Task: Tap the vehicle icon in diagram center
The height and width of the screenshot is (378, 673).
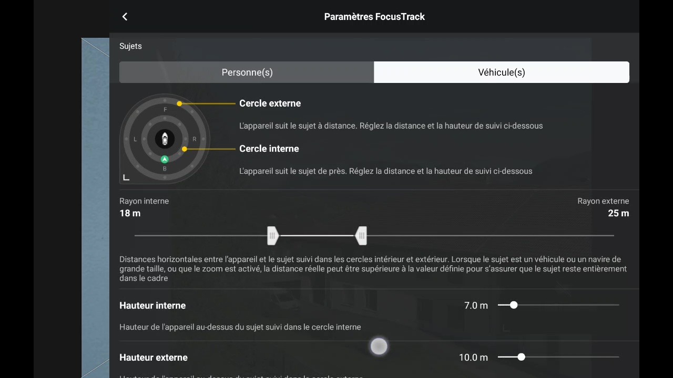Action: (165, 139)
